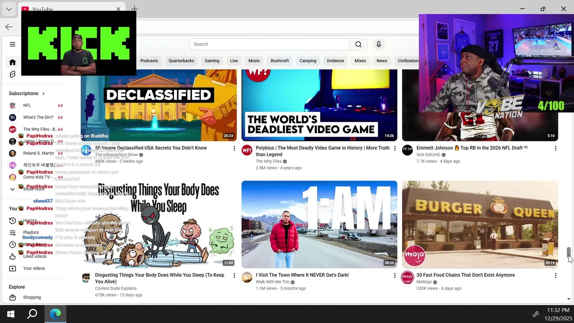Go back with the browser back arrow
The height and width of the screenshot is (323, 574).
tap(9, 27)
